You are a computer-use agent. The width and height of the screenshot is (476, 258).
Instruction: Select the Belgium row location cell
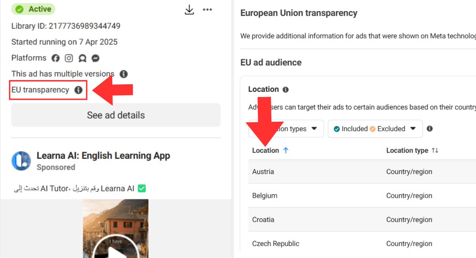(265, 196)
